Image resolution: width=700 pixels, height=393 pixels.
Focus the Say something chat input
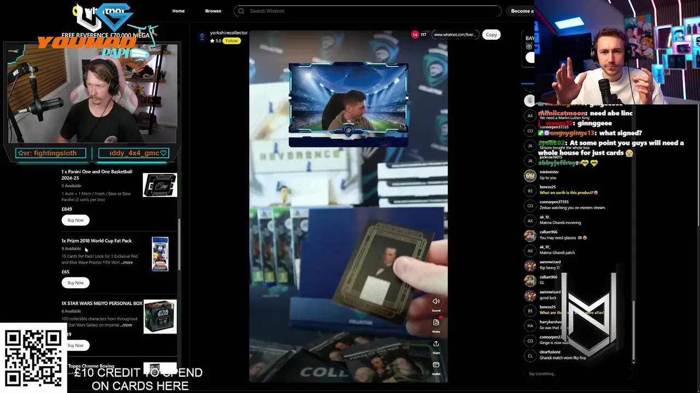[579, 374]
